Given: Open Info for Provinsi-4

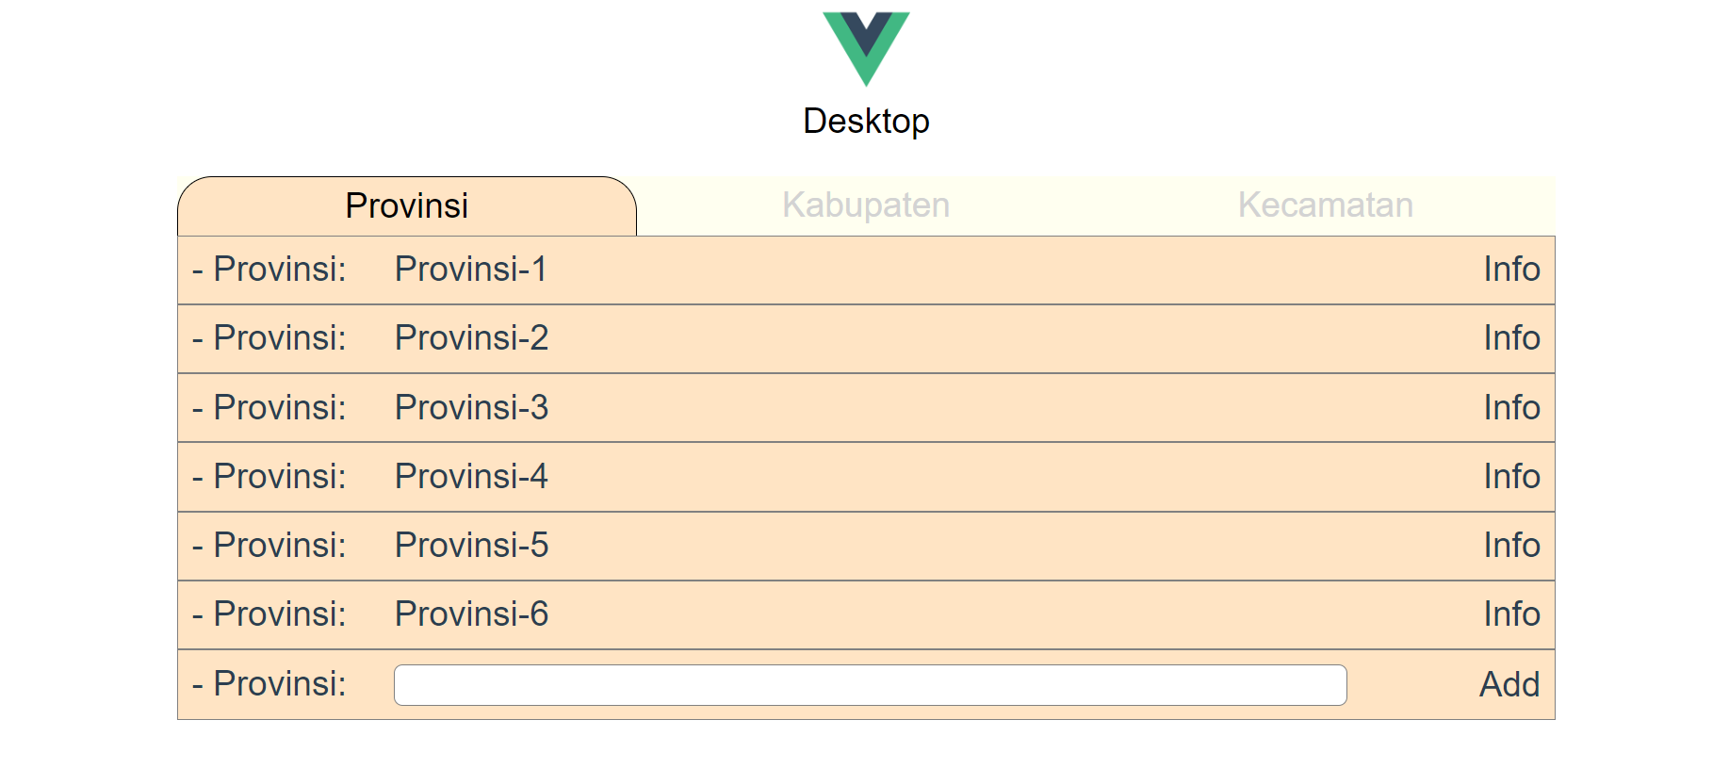Looking at the screenshot, I should (1510, 477).
